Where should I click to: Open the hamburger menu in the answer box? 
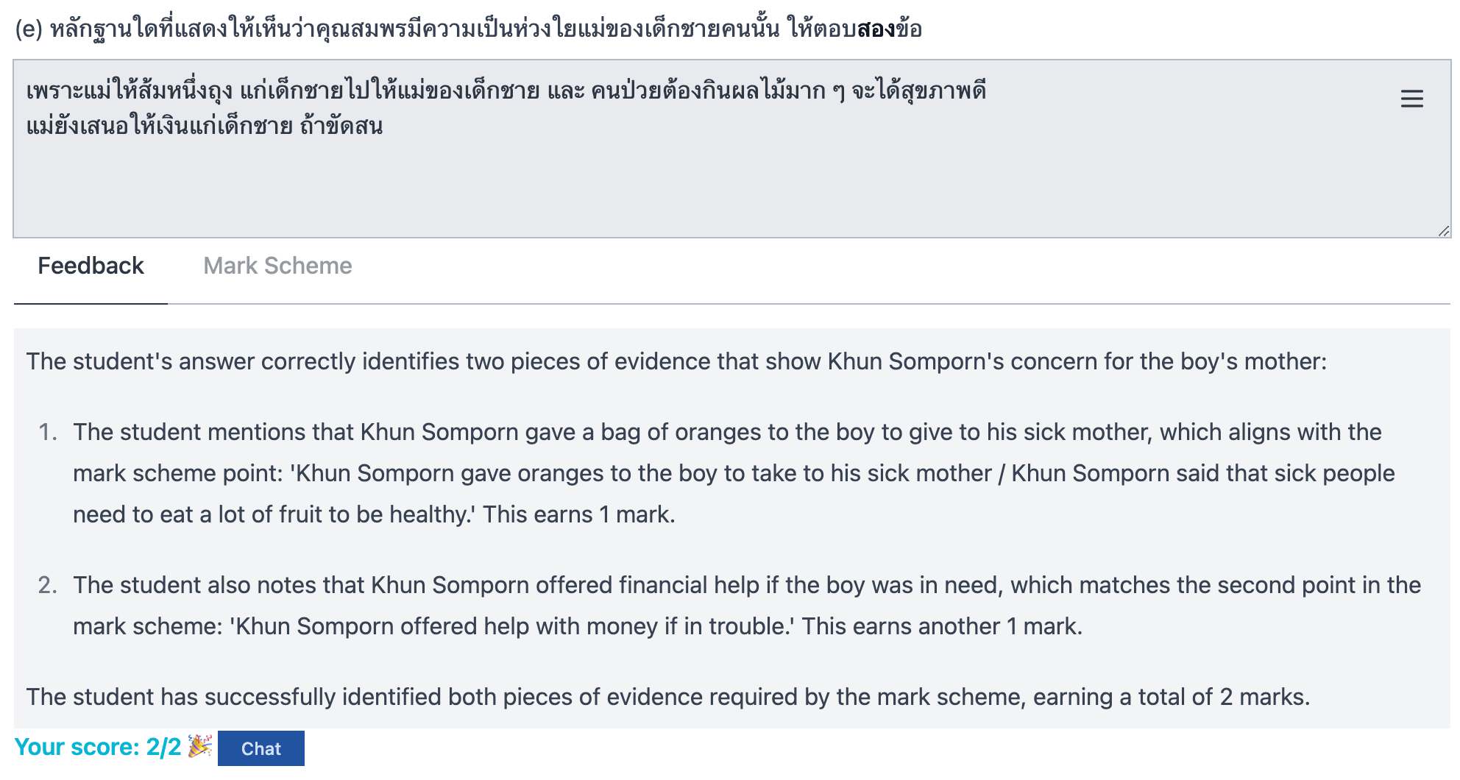1411,99
